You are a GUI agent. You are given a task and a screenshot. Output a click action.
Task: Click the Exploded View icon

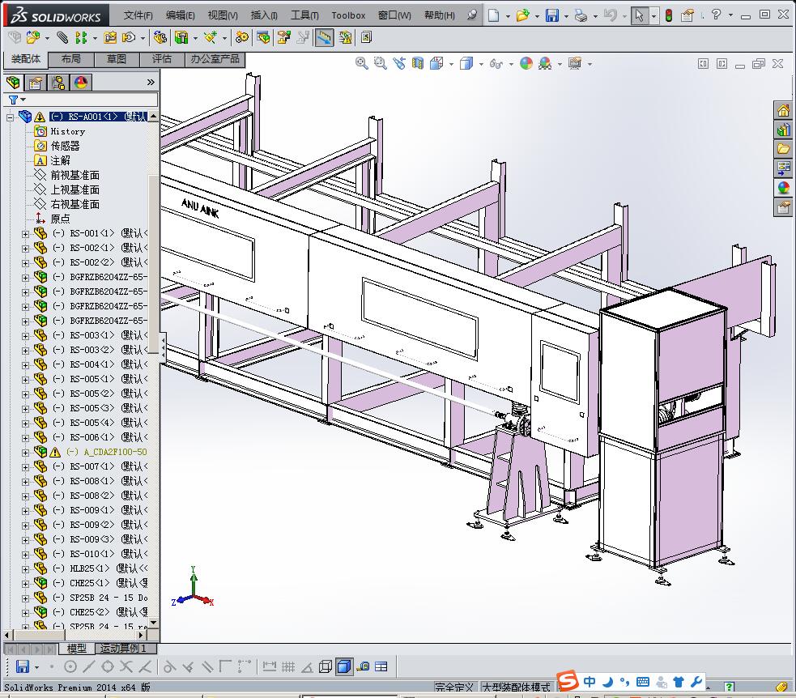coord(283,37)
